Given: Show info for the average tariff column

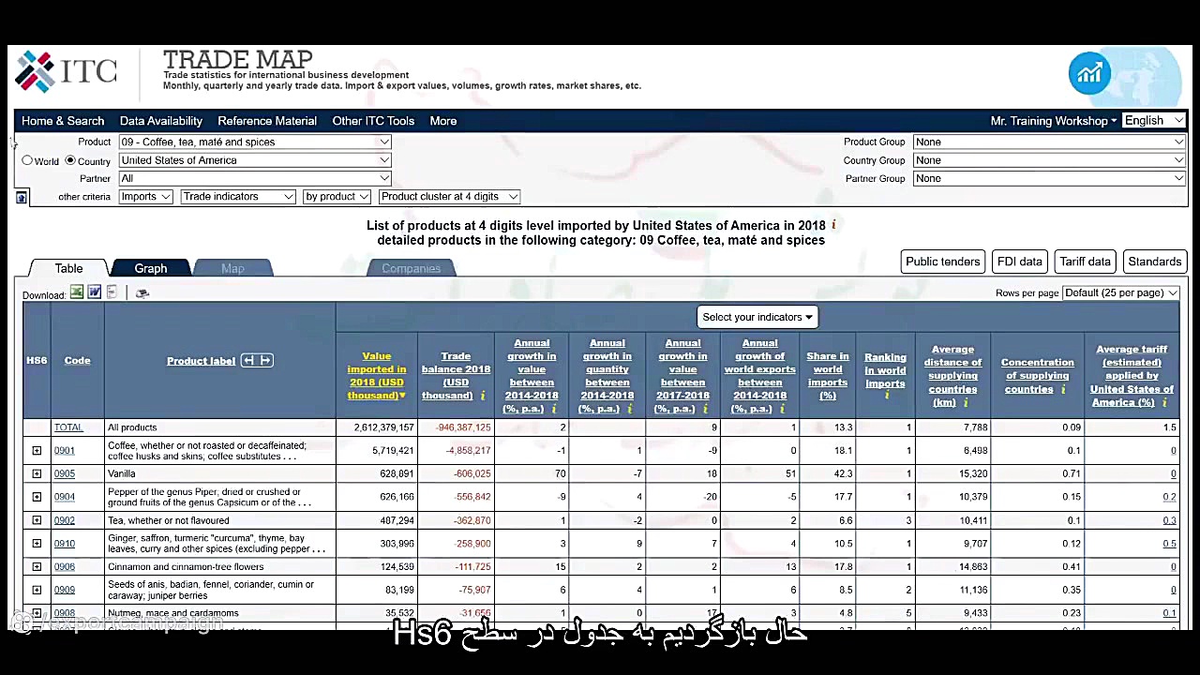Looking at the screenshot, I should tap(1164, 402).
